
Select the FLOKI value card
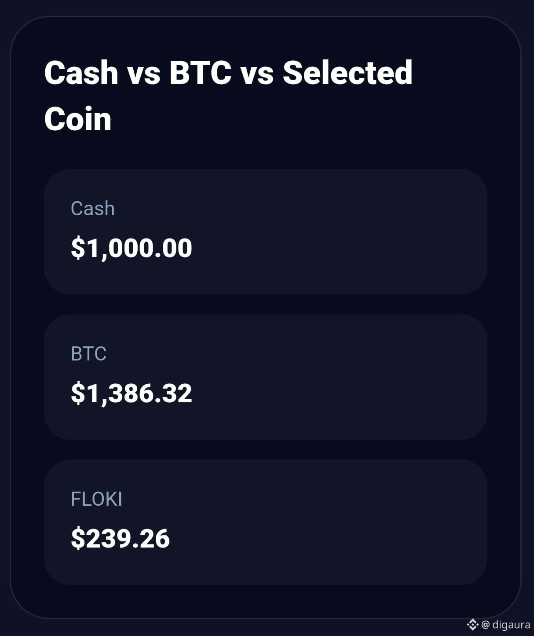[266, 522]
